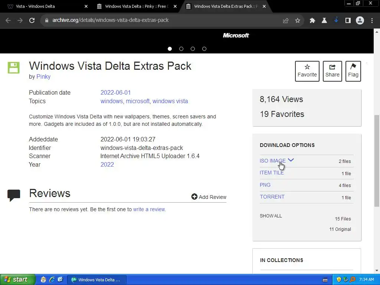This screenshot has width=380, height=285.
Task: Click the 19 Favorites text
Action: pyautogui.click(x=282, y=114)
